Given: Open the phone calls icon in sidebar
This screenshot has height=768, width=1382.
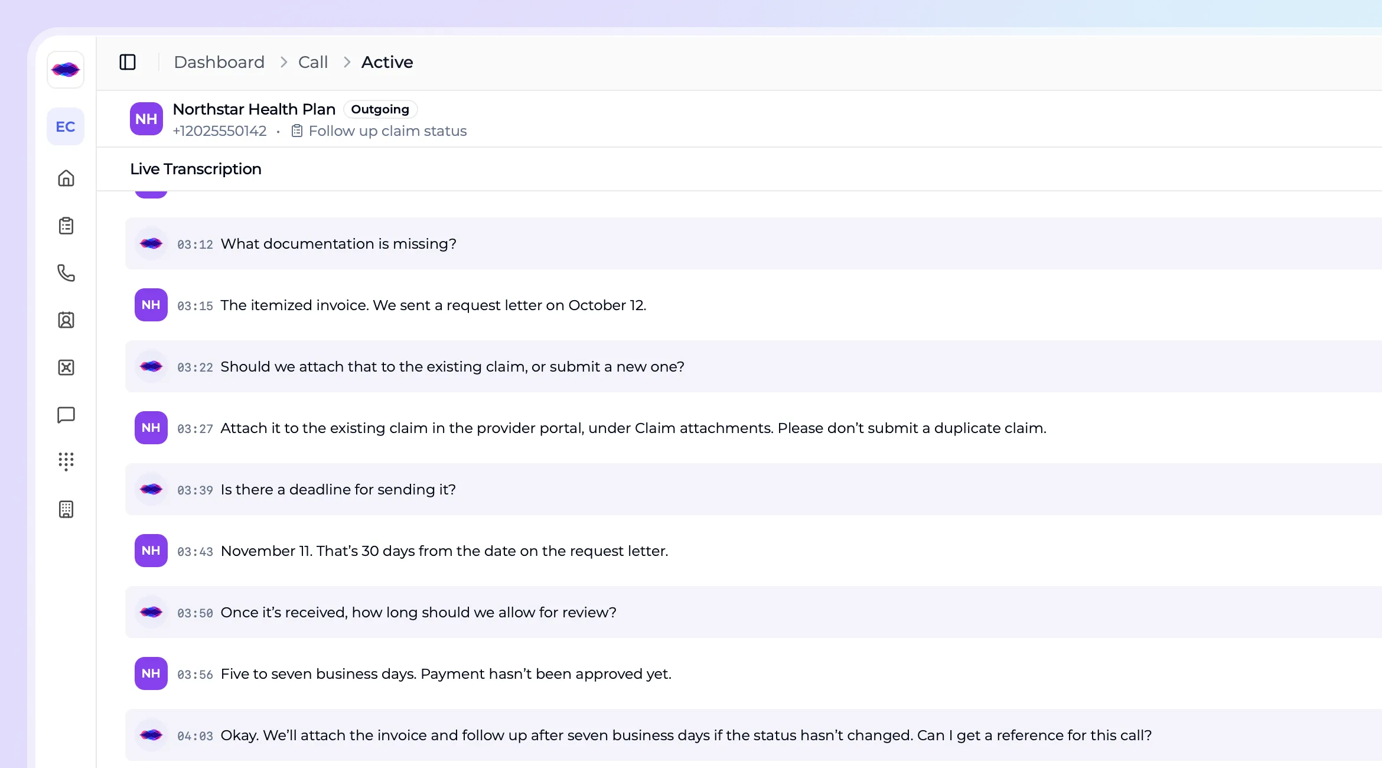Looking at the screenshot, I should pyautogui.click(x=66, y=273).
